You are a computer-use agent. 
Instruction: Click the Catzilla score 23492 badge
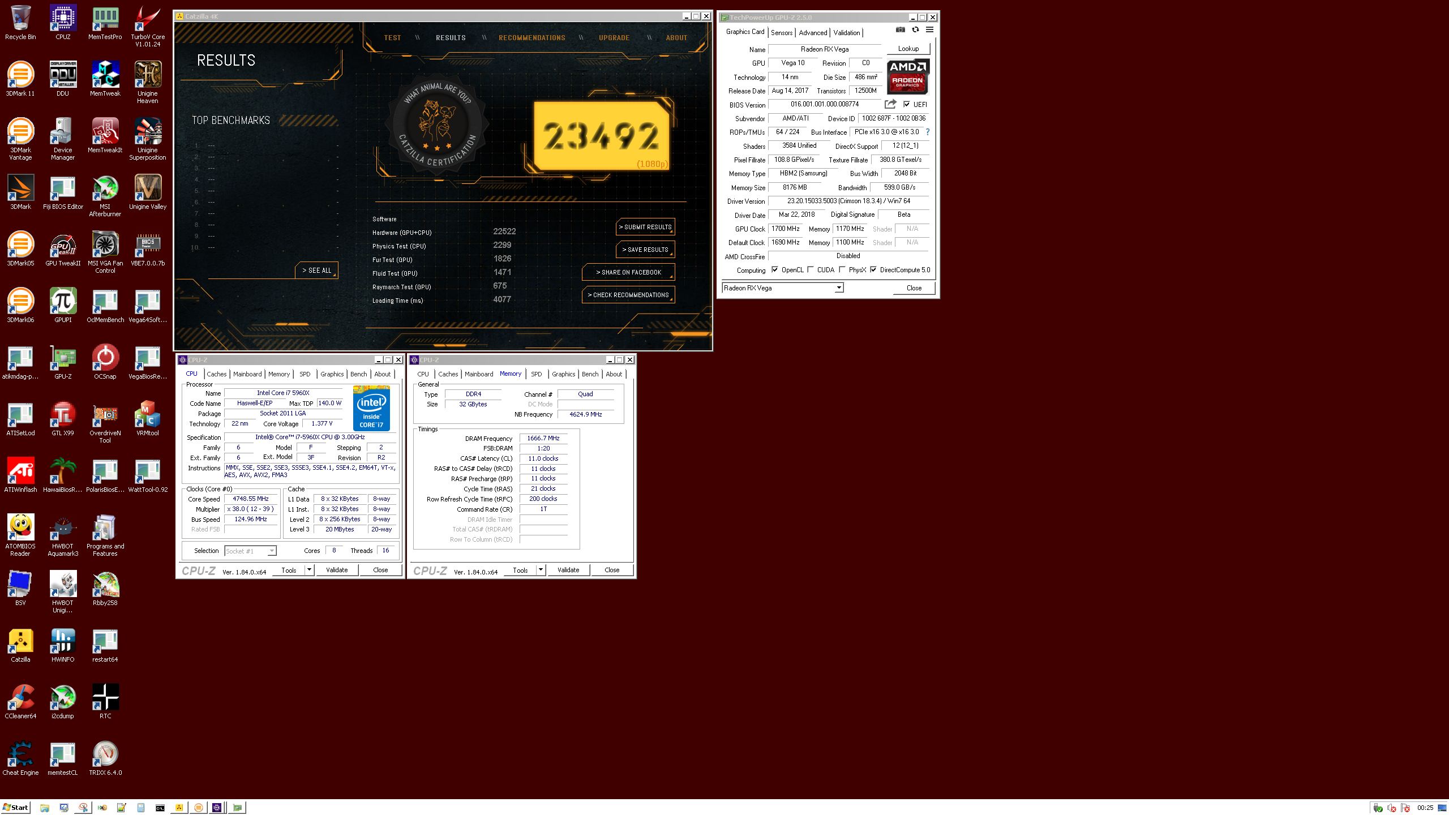point(601,136)
